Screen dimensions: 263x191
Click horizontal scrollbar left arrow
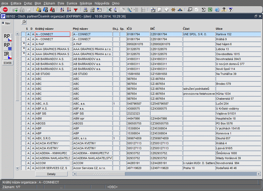coord(75,174)
